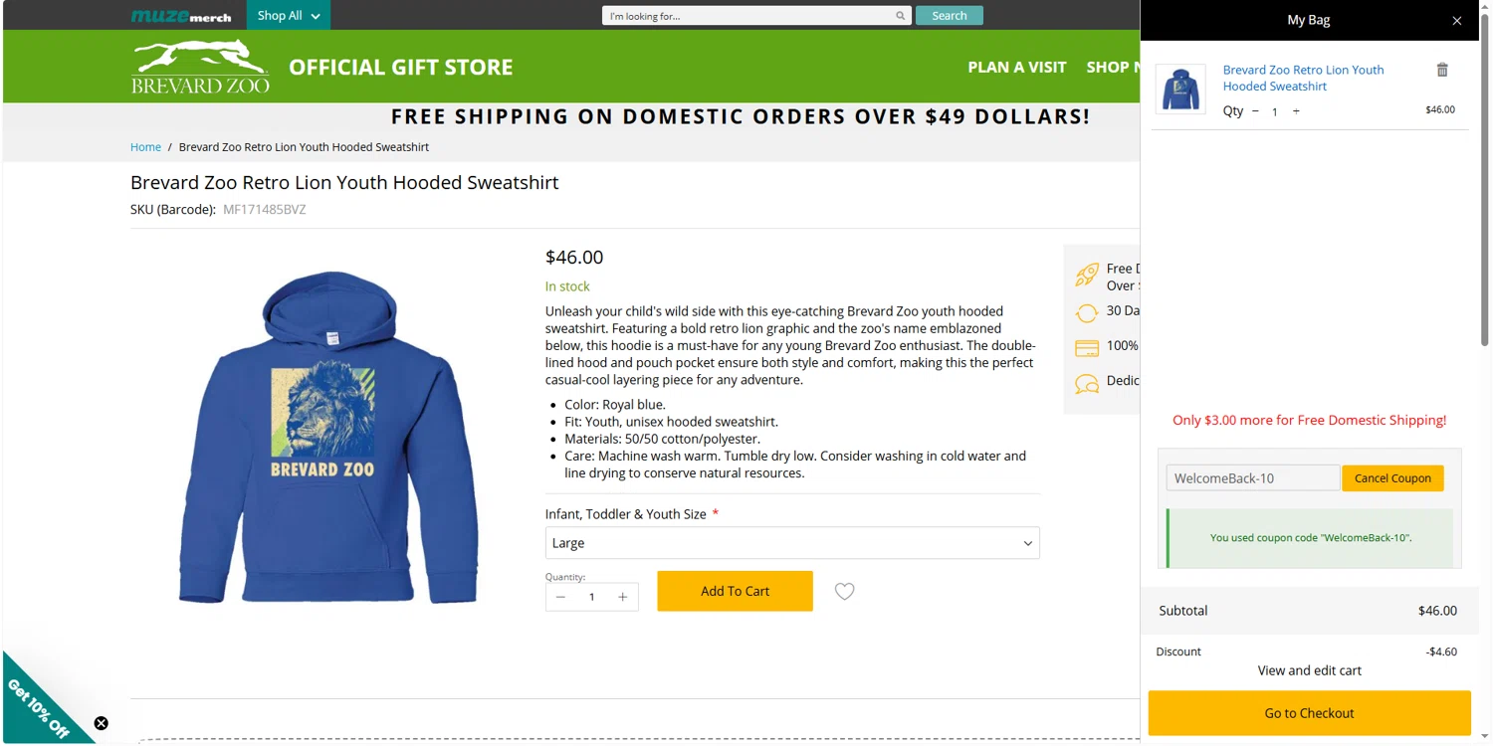The image size is (1493, 746).
Task: Open the Plan A Visit menu item
Action: [1016, 67]
